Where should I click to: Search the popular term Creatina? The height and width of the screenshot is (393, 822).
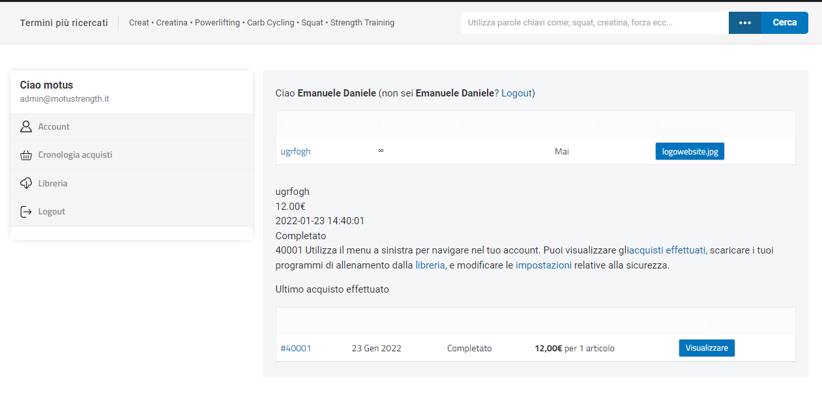click(171, 23)
